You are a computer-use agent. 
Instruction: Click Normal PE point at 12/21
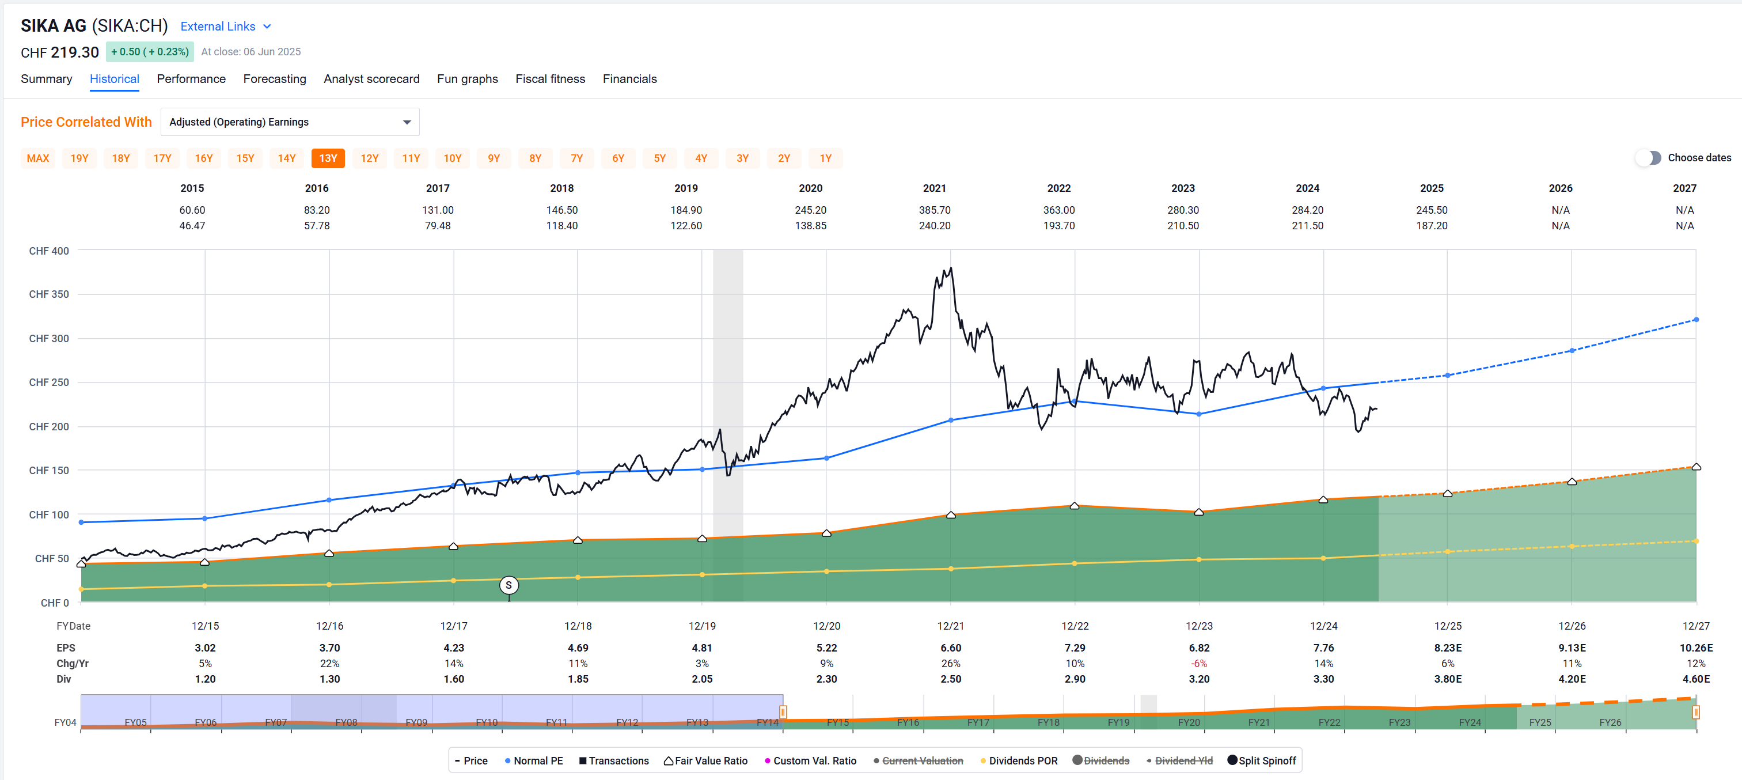click(x=951, y=420)
